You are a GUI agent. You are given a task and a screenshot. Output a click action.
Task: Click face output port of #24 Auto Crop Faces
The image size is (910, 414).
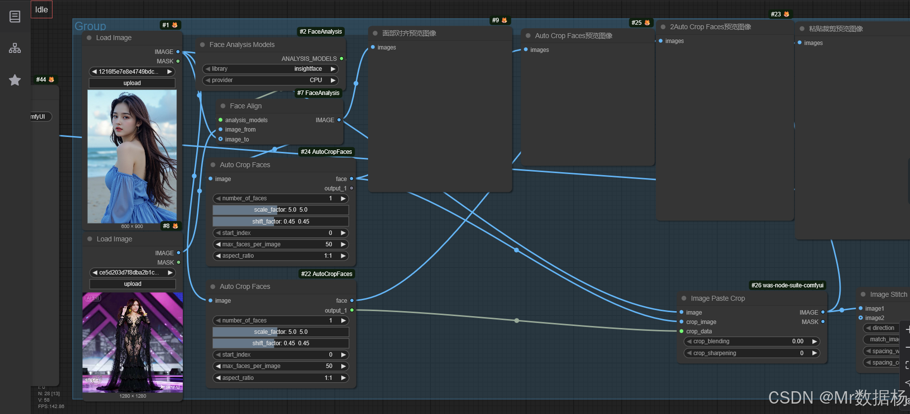click(352, 179)
